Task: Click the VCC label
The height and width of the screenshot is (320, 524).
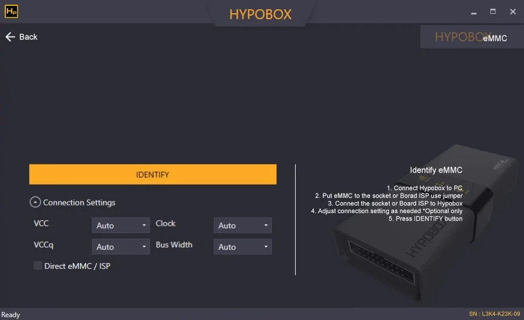Action: click(41, 224)
